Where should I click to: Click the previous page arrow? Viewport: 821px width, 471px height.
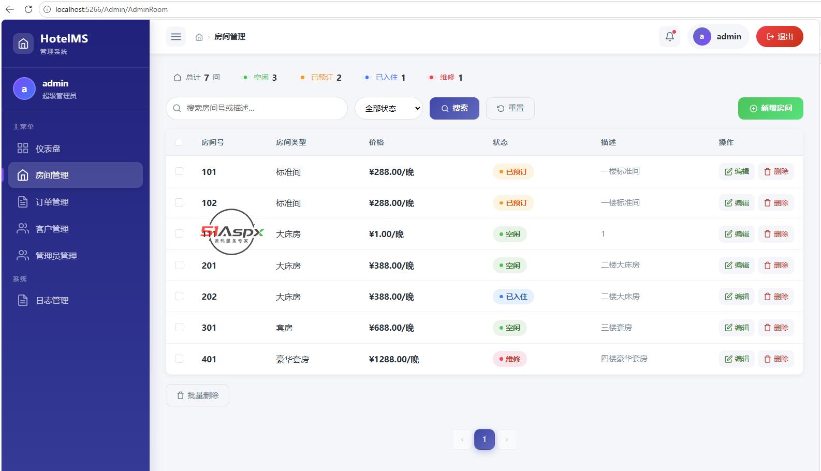tap(462, 439)
